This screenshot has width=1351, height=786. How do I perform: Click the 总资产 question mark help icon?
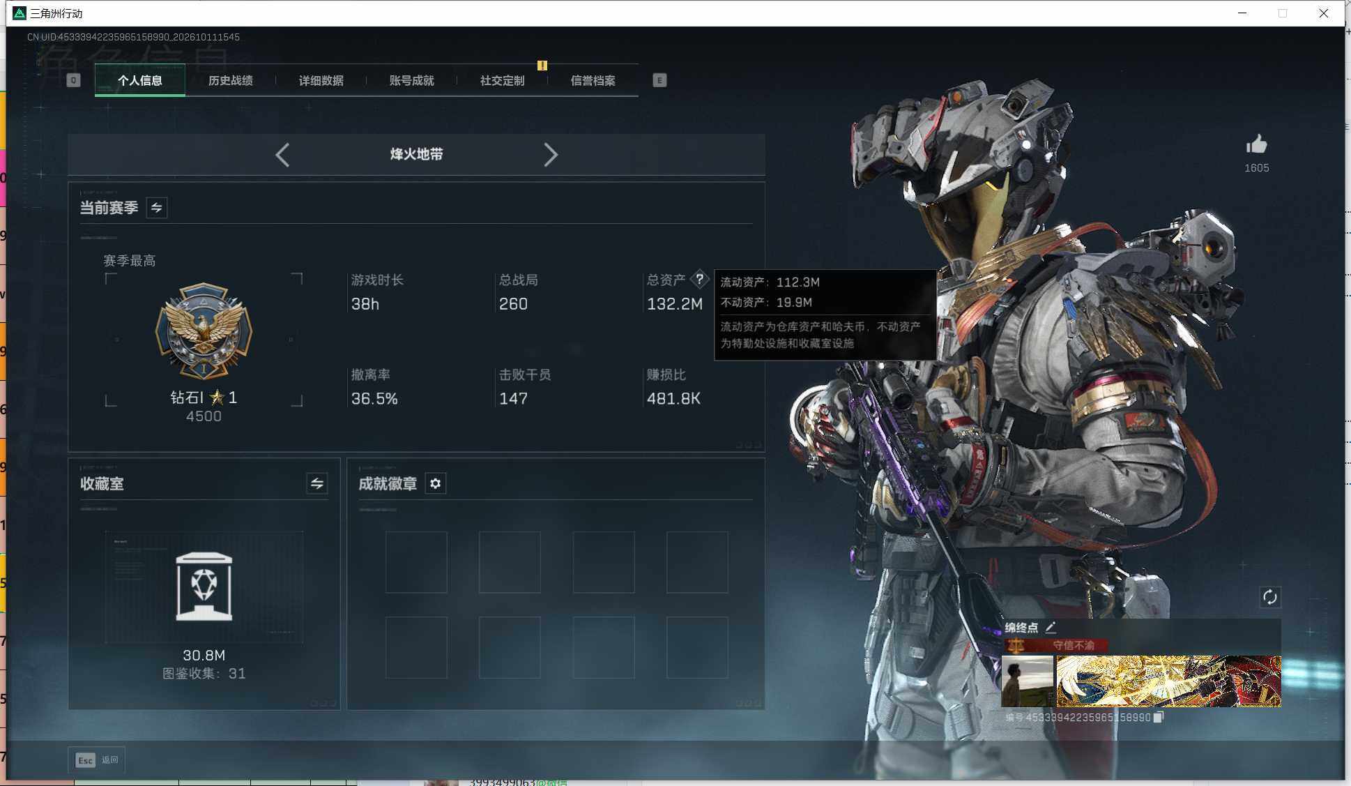pyautogui.click(x=699, y=279)
